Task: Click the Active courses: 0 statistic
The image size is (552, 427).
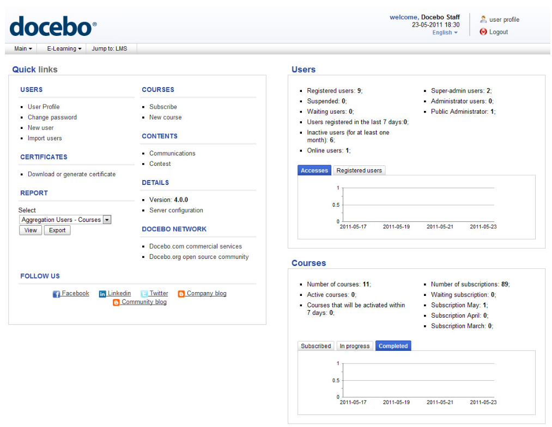Action: coord(332,295)
